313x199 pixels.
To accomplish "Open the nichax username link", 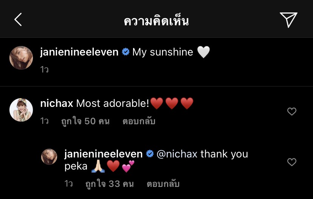I will click(57, 103).
